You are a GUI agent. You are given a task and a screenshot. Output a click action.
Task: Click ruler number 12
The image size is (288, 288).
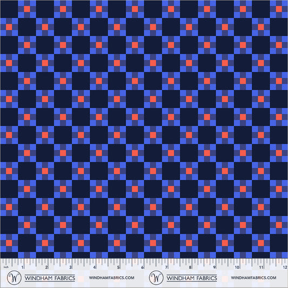(x=285, y=267)
